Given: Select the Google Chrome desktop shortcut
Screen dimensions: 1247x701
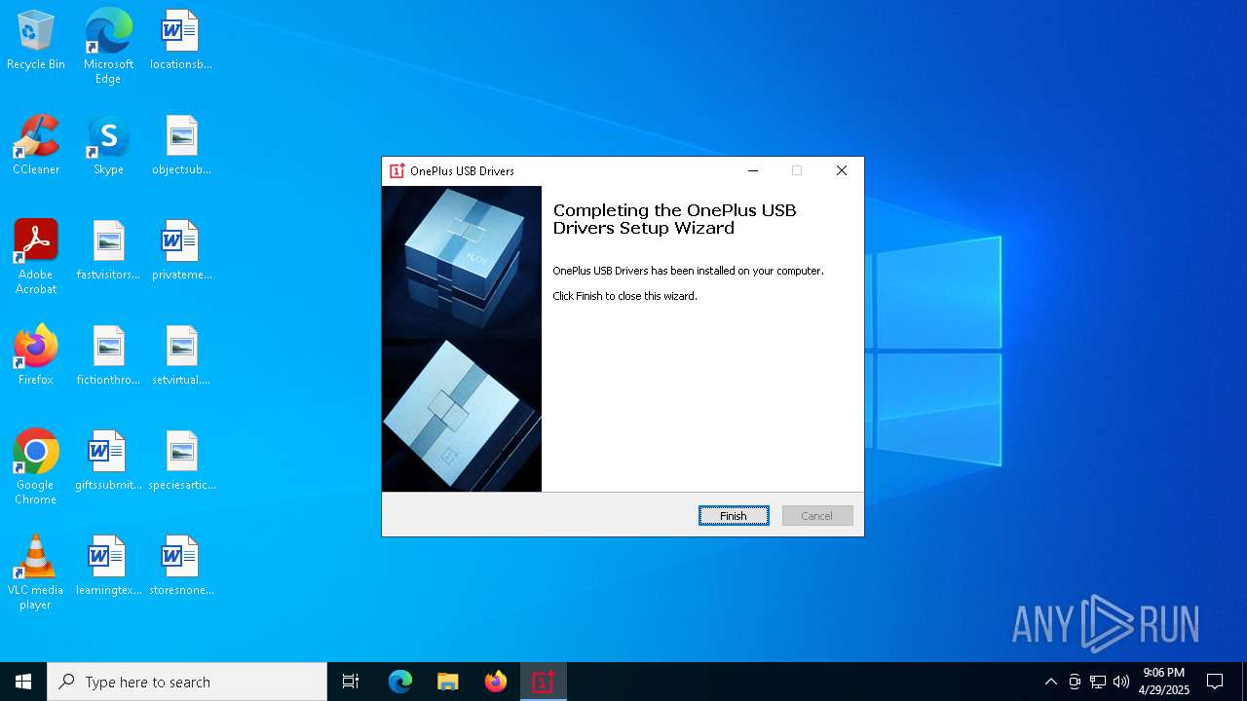Looking at the screenshot, I should click(36, 467).
